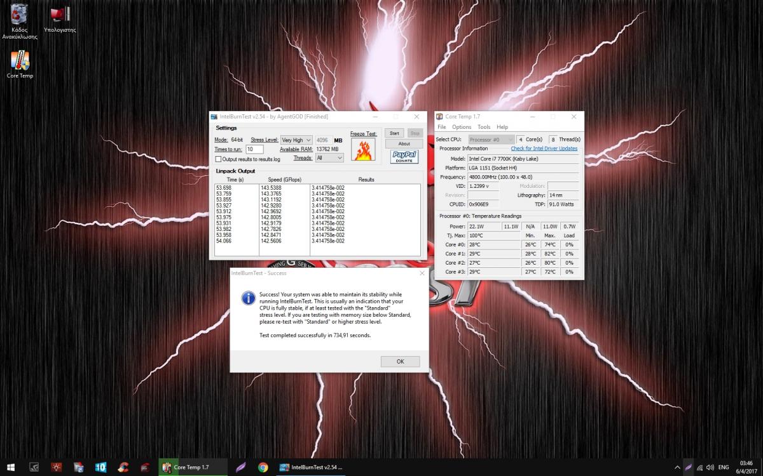Open the Help menu in Core Temp
Image resolution: width=763 pixels, height=476 pixels.
tap(502, 127)
